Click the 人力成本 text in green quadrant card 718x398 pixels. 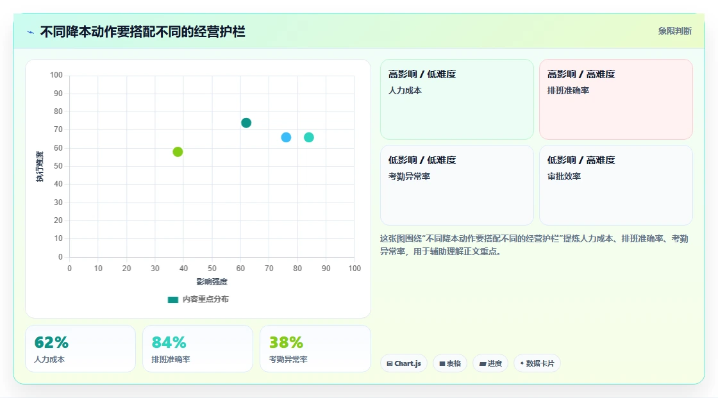tap(405, 90)
